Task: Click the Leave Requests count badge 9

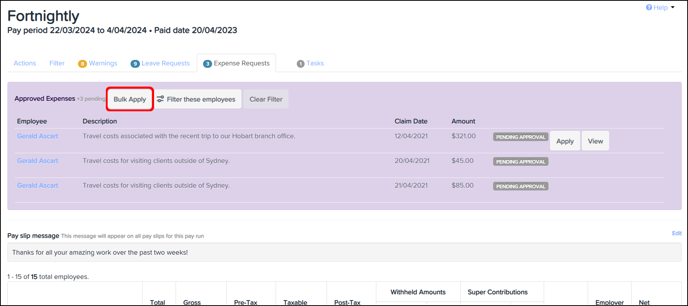Action: (x=135, y=63)
